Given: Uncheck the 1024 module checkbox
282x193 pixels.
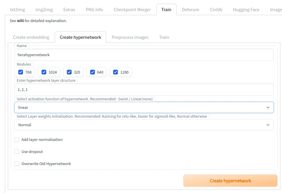Looking at the screenshot, I should pyautogui.click(x=44, y=72).
